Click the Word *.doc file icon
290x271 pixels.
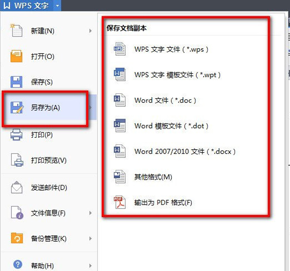click(119, 100)
